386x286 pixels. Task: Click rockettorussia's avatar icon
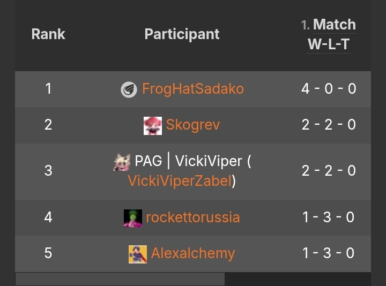(133, 218)
